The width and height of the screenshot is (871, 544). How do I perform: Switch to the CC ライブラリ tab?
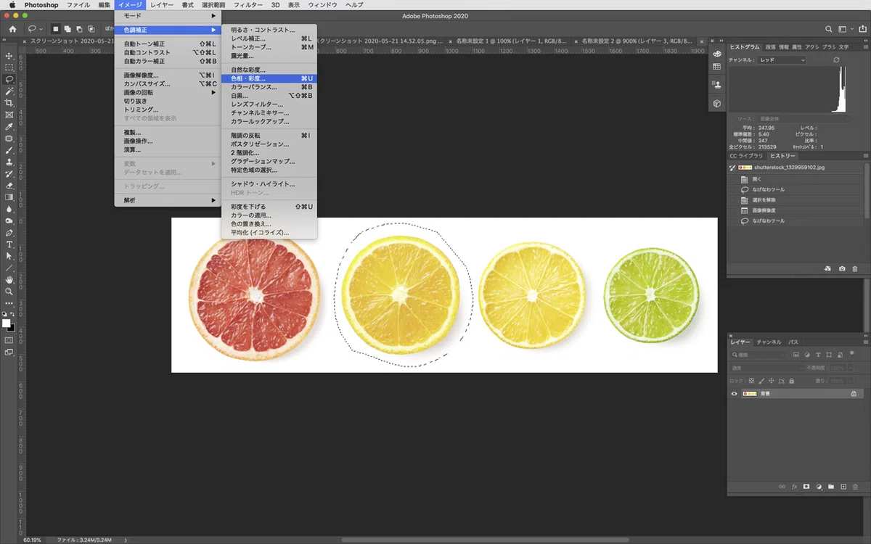pos(746,156)
